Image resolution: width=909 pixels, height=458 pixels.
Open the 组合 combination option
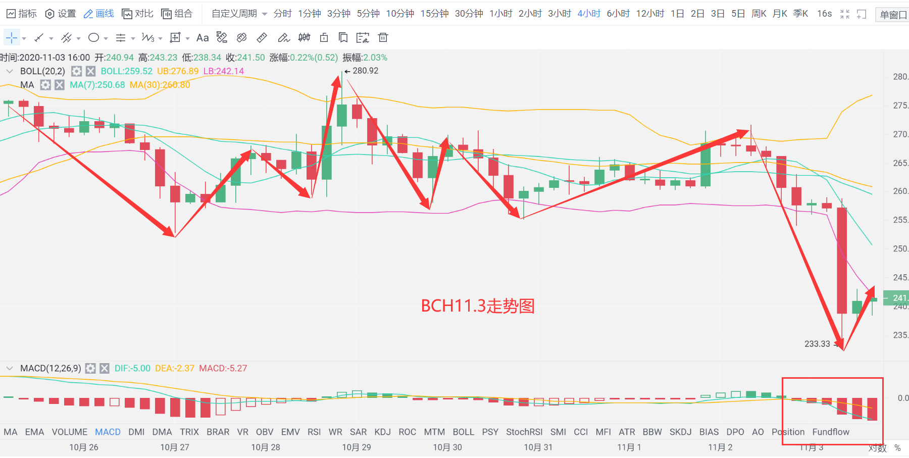click(177, 14)
